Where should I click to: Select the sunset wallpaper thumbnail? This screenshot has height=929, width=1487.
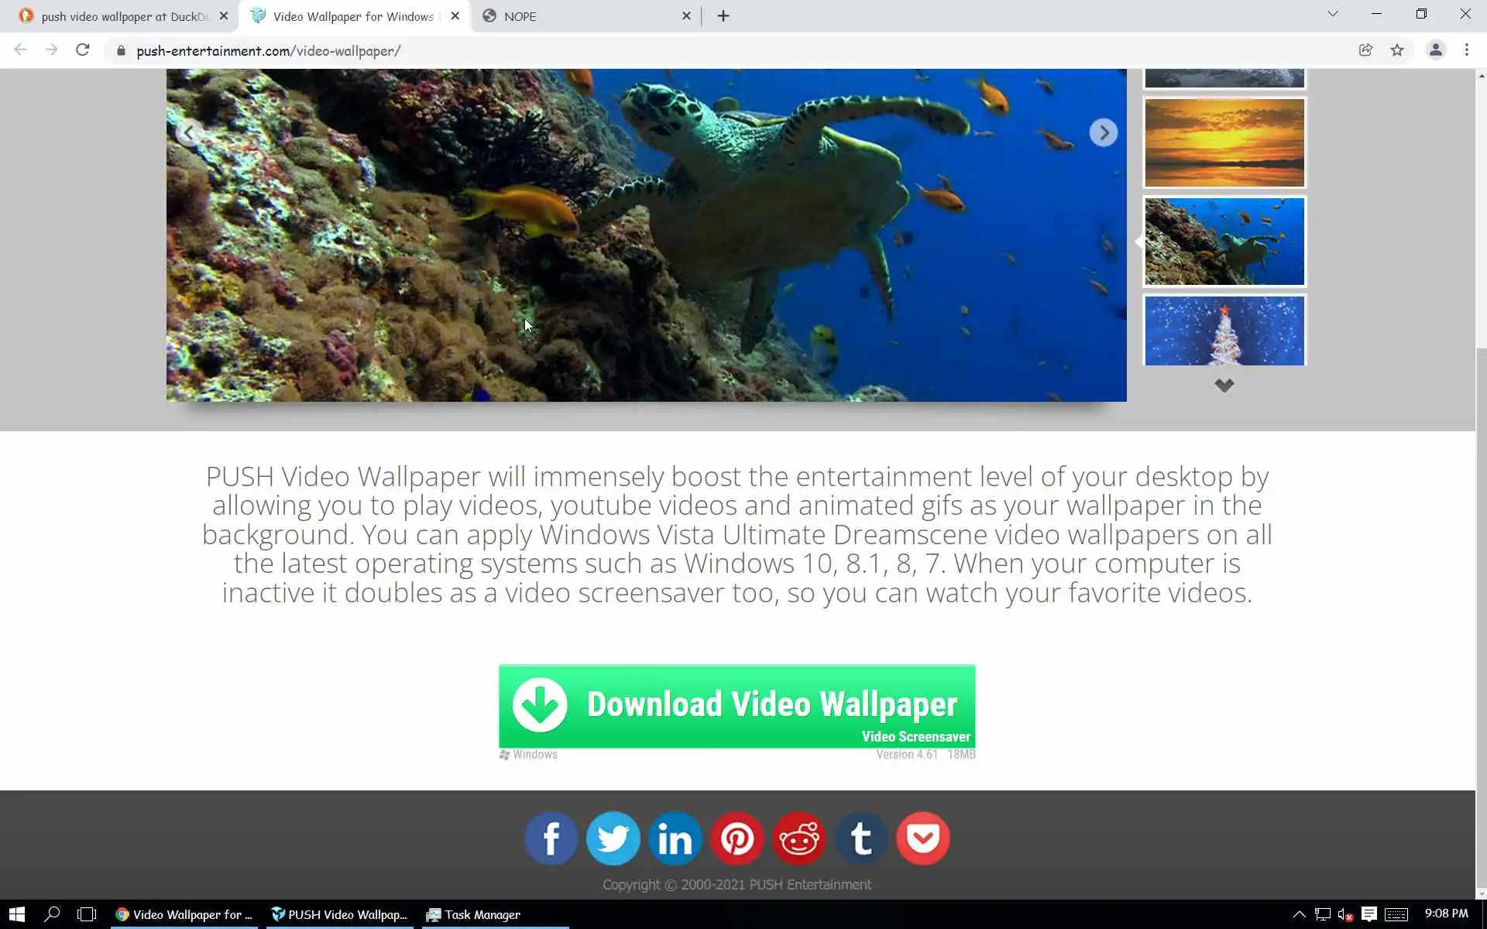pyautogui.click(x=1224, y=142)
